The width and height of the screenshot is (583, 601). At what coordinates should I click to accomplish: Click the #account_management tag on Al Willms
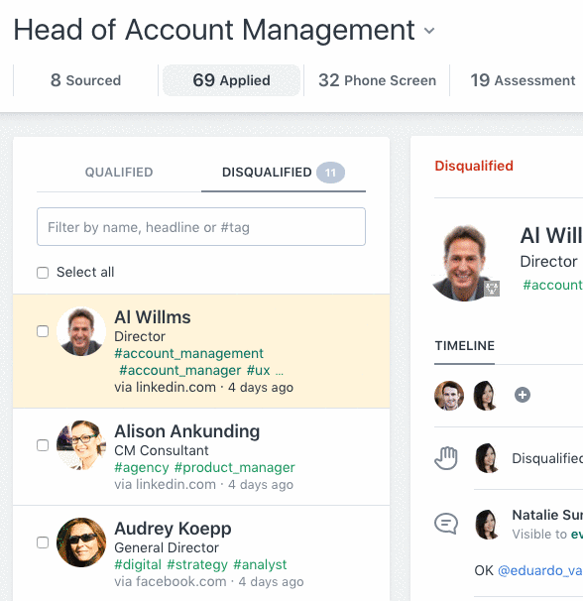(189, 353)
